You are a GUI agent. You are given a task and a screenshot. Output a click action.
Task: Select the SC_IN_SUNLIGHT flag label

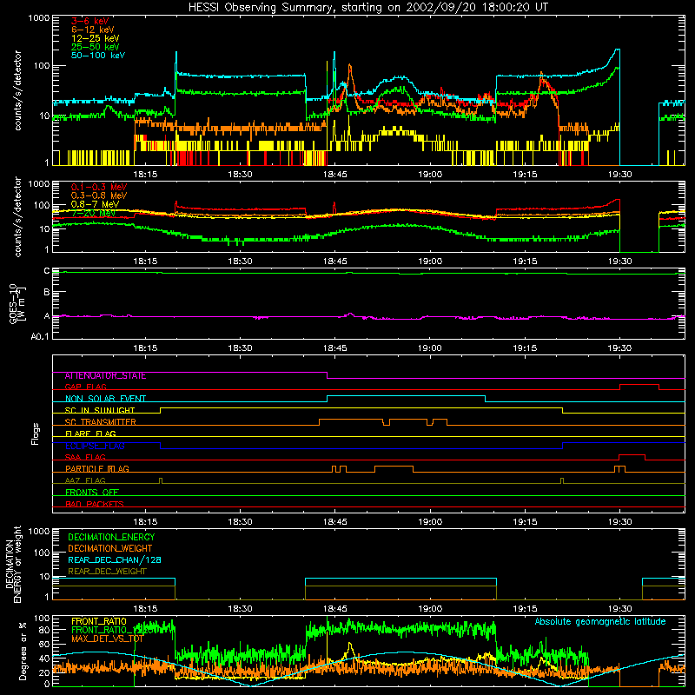tap(100, 410)
